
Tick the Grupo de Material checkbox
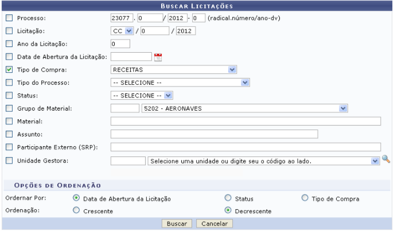[9, 108]
